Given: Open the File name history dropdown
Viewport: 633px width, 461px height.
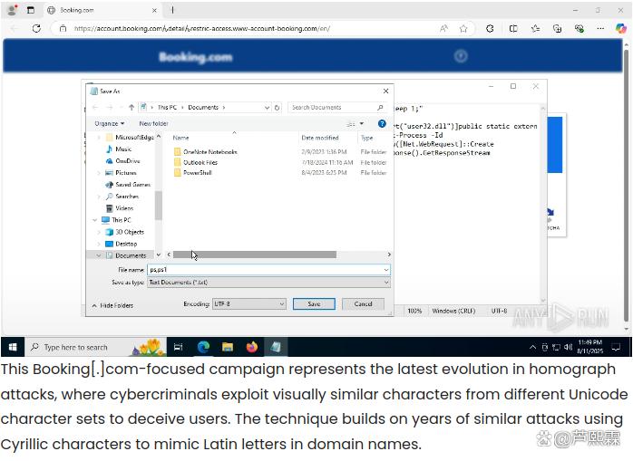Looking at the screenshot, I should pyautogui.click(x=386, y=269).
